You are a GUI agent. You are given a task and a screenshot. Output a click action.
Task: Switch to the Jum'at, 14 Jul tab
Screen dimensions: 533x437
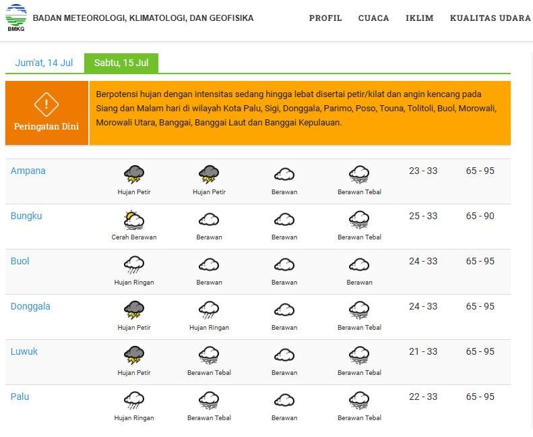44,63
